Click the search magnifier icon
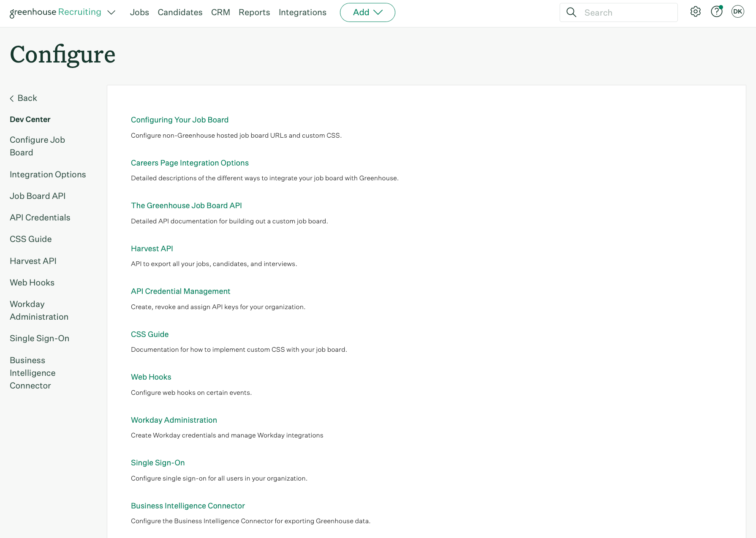Screen dimensions: 756x538 click(571, 12)
